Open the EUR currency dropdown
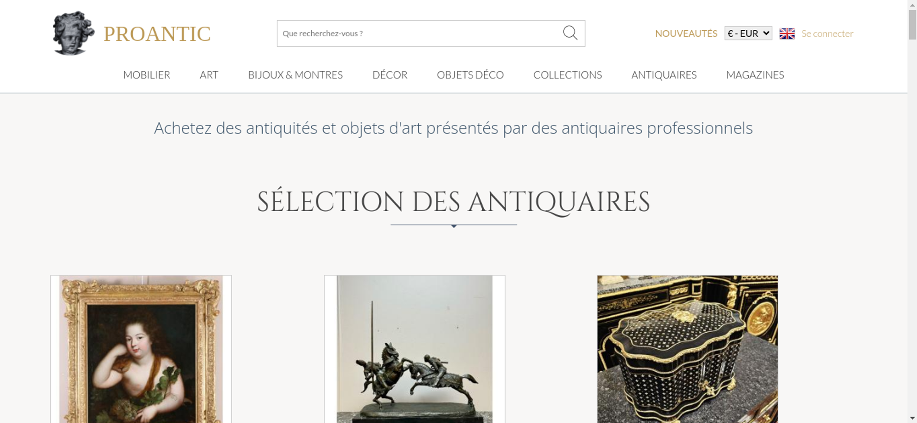 pyautogui.click(x=748, y=33)
